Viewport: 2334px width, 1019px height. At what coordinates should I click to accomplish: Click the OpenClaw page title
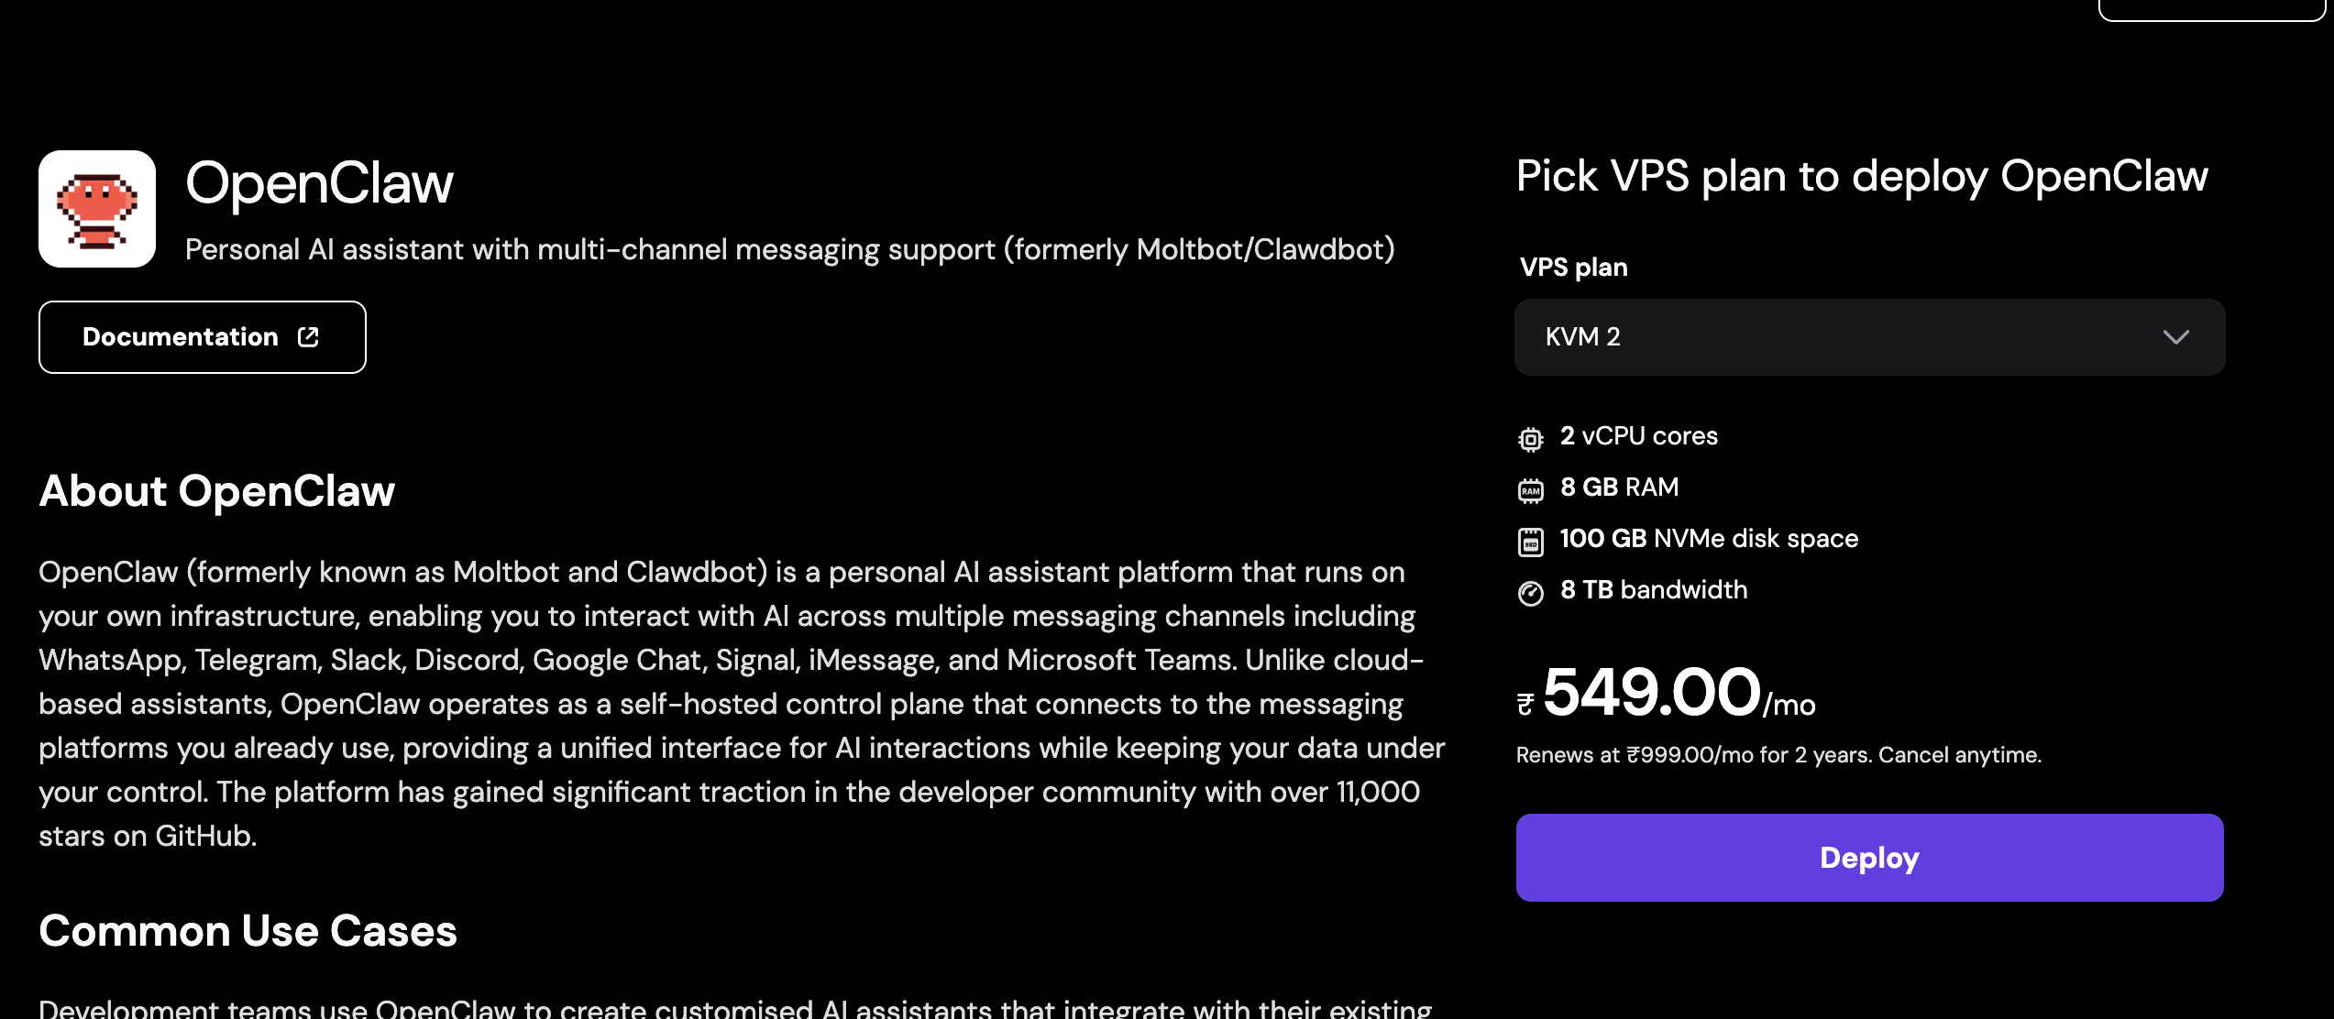(319, 182)
